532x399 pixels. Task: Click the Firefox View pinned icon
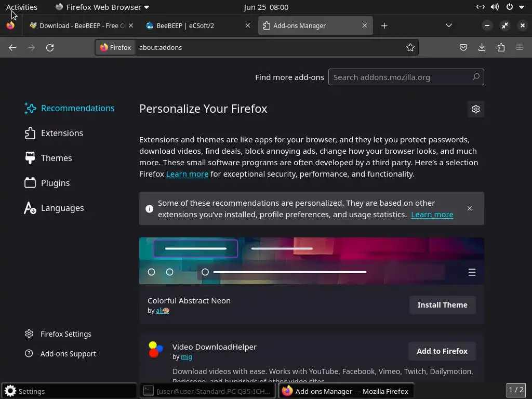click(x=10, y=26)
